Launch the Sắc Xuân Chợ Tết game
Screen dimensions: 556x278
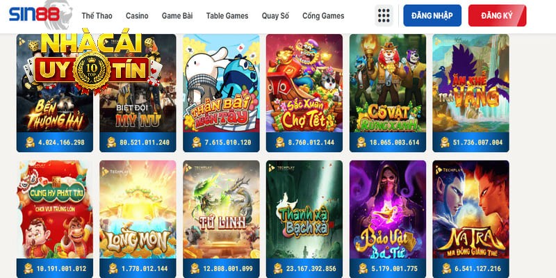pyautogui.click(x=304, y=83)
